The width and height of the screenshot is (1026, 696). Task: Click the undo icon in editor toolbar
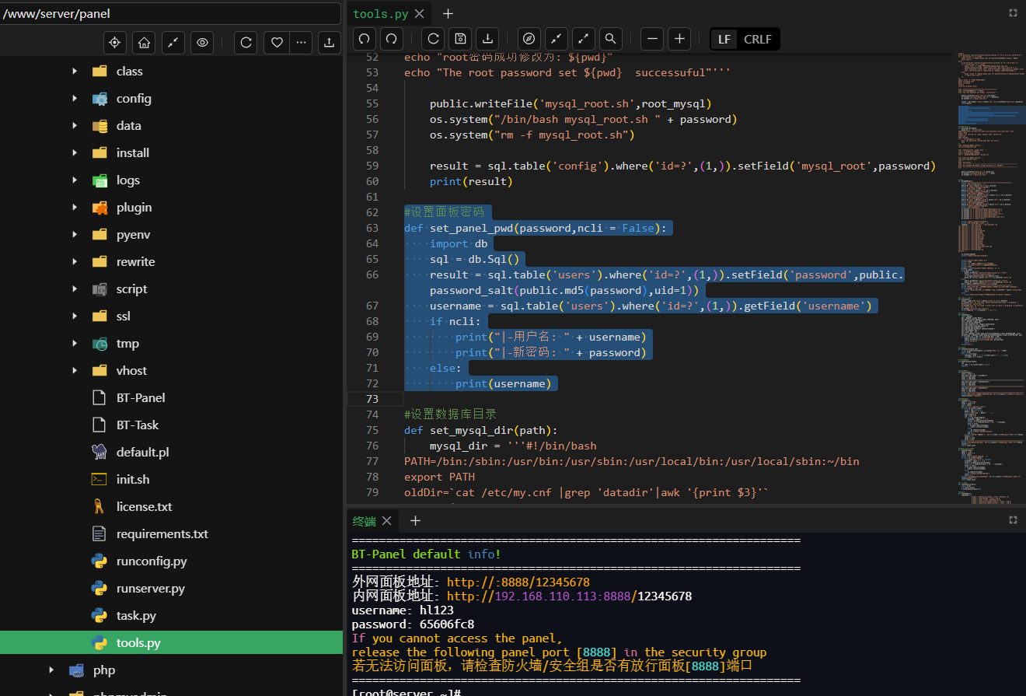pyautogui.click(x=365, y=39)
